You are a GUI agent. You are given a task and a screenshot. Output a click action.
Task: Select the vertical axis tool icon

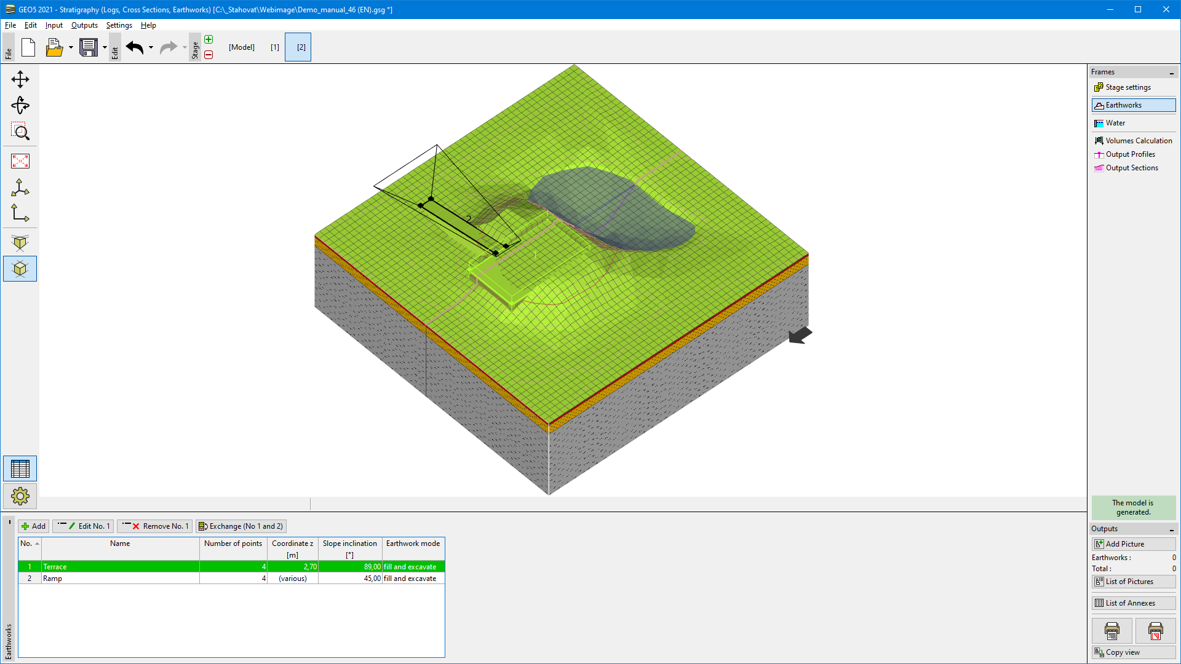20,215
